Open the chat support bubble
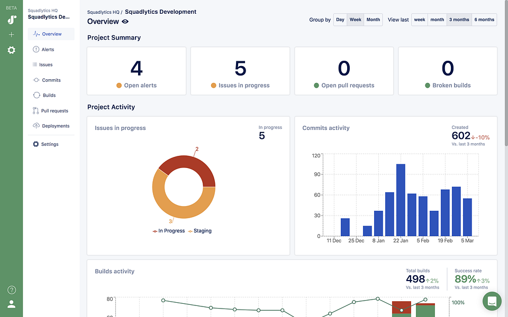Viewport: 508px width, 317px height. tap(492, 301)
